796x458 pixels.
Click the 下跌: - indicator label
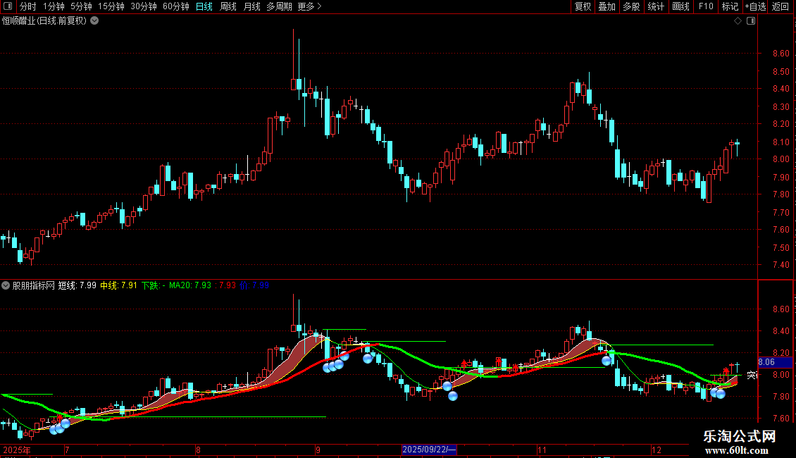(x=154, y=285)
